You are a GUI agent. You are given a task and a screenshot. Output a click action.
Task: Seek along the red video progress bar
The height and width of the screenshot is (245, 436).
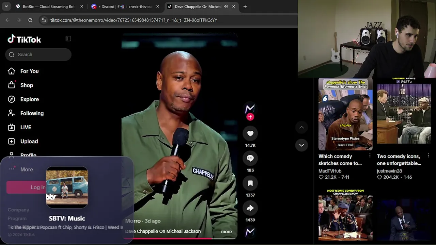click(179, 239)
